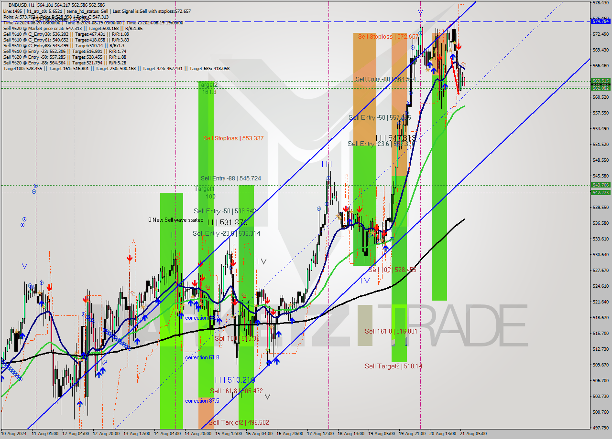Click the 578.430 price axis value
The width and height of the screenshot is (612, 439).
(x=601, y=3)
